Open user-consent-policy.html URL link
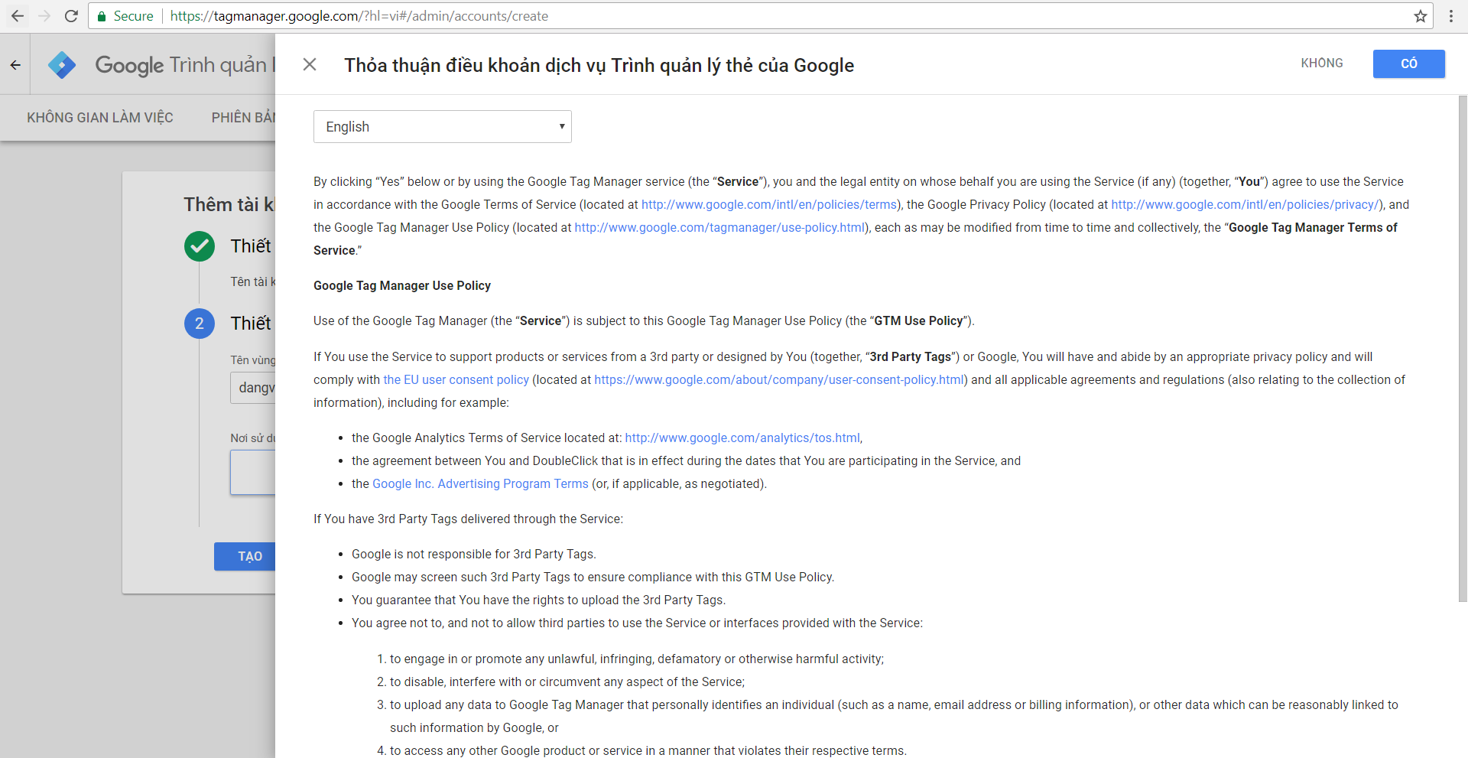Viewport: 1468px width, 758px height. click(779, 379)
